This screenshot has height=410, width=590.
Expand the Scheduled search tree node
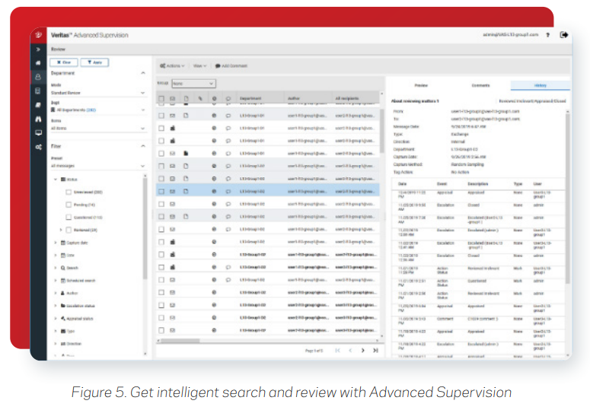tap(56, 281)
